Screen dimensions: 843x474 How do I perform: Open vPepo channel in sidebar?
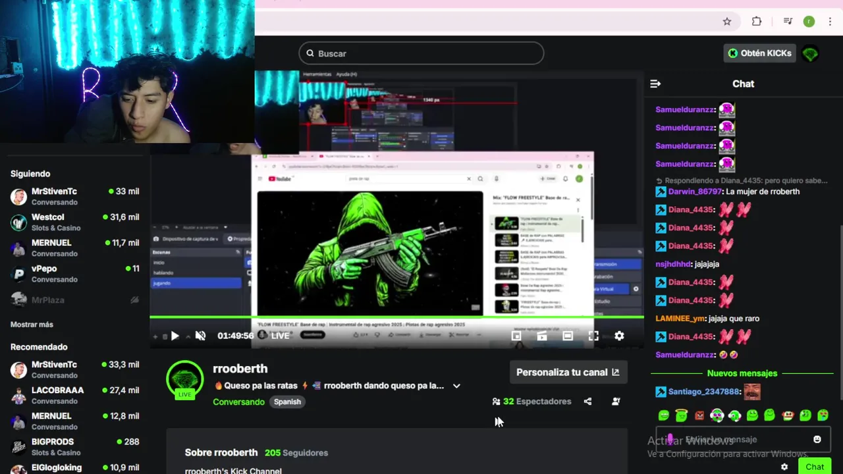point(74,274)
